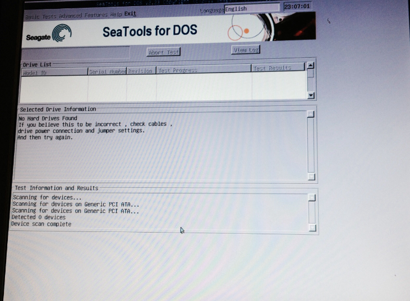Viewport: 410px width, 301px height.
Task: Open the Language selector showing English
Action: tap(252, 8)
